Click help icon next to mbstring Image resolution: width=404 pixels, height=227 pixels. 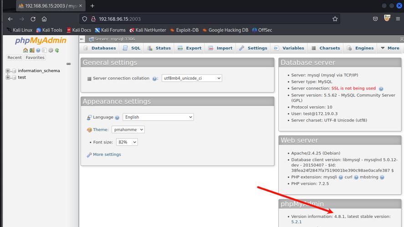point(382,177)
